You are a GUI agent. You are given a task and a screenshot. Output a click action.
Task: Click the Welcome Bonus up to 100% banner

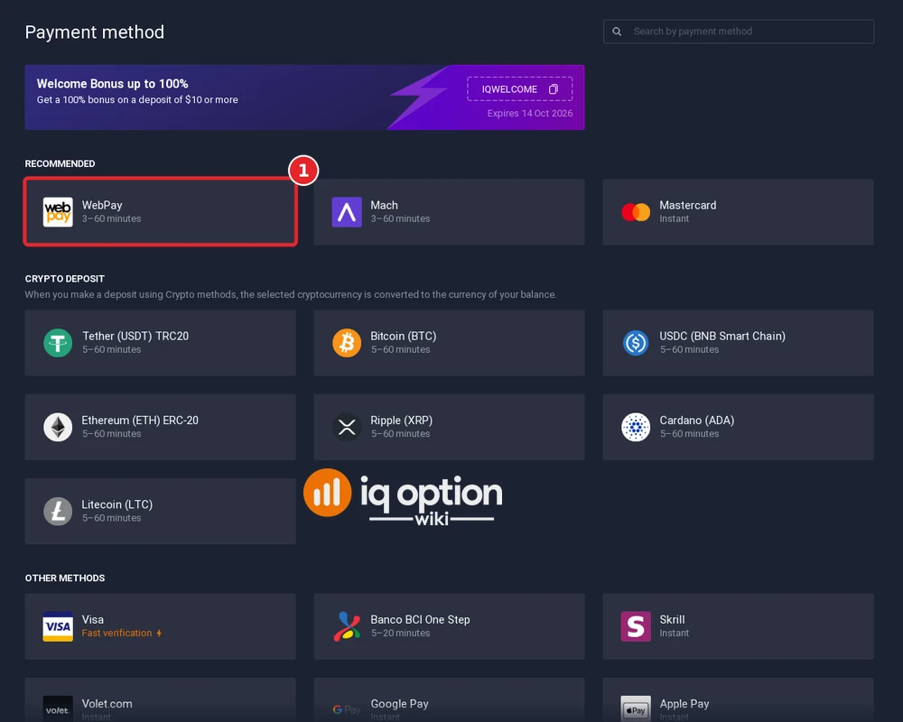pos(304,97)
